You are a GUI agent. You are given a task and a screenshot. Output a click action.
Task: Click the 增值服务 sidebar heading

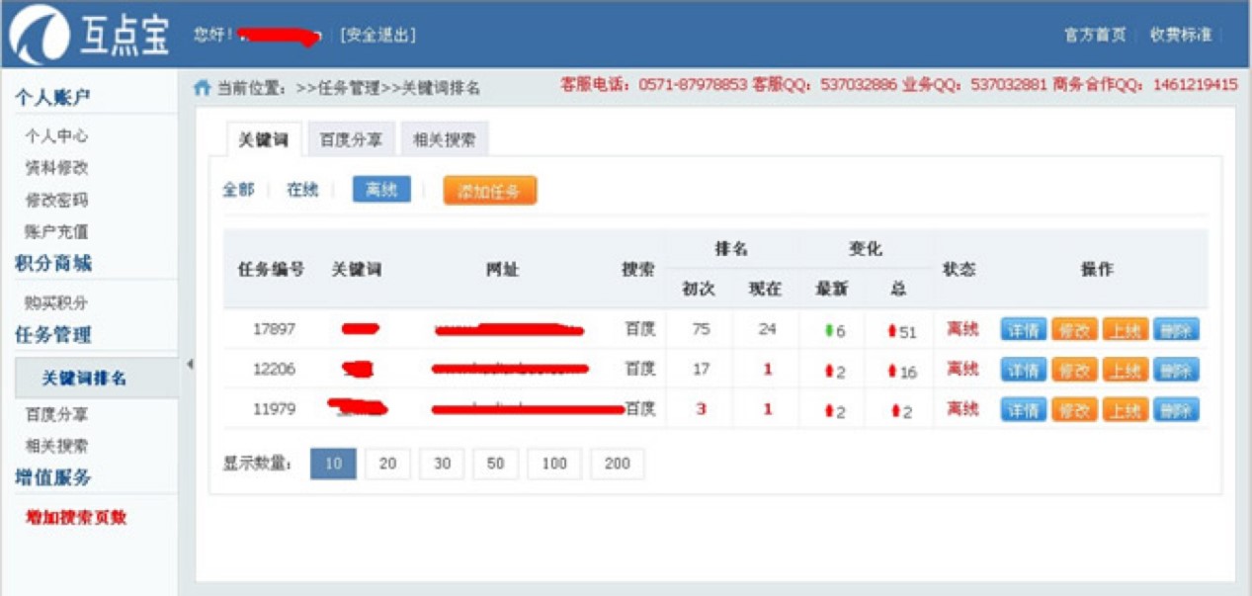pos(52,477)
